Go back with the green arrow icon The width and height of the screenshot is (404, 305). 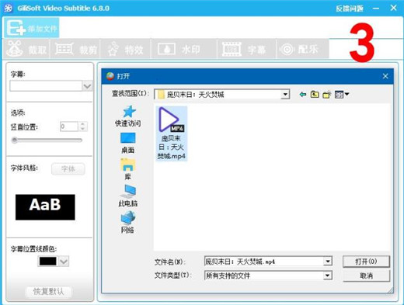(x=302, y=95)
